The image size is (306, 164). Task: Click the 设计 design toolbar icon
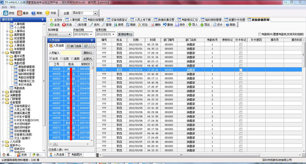[x=215, y=25]
